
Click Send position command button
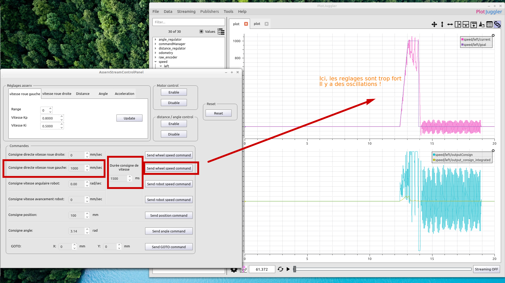click(169, 215)
